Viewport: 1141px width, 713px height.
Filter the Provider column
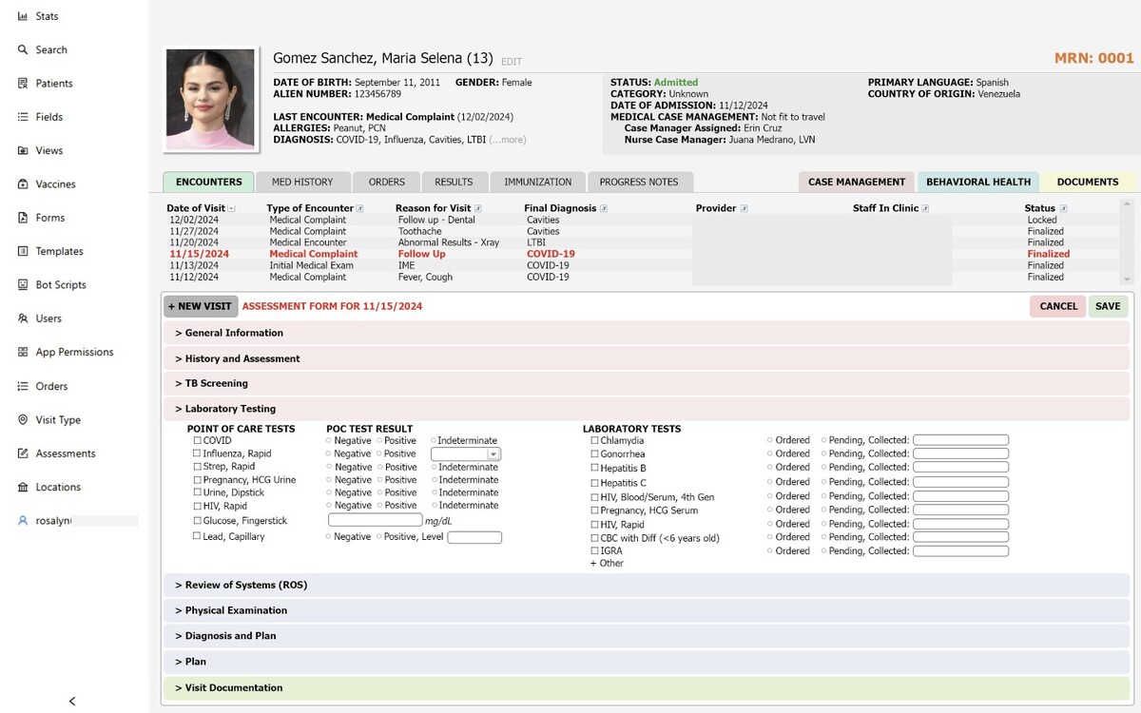click(745, 208)
